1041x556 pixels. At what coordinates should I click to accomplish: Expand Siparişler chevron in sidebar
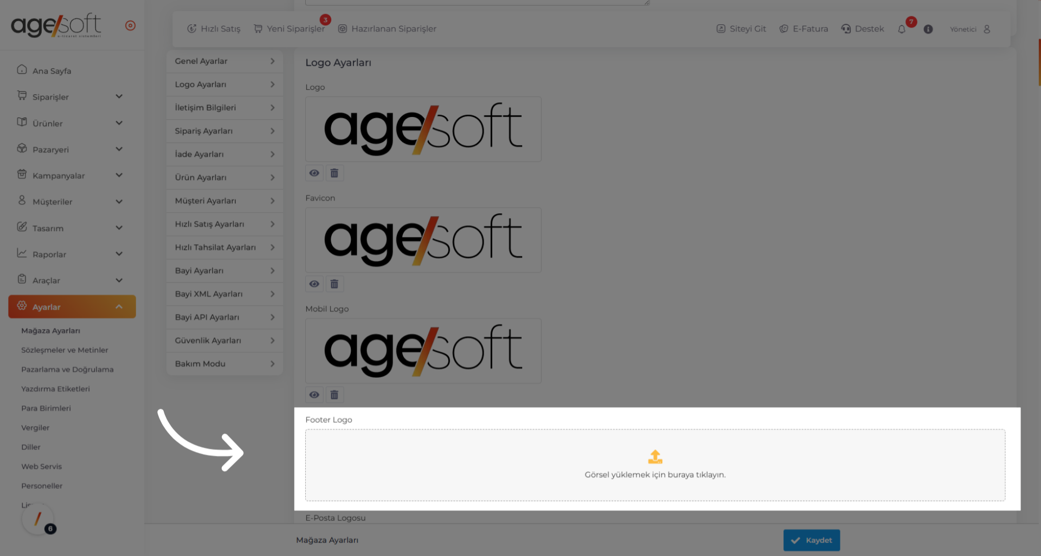(x=119, y=96)
